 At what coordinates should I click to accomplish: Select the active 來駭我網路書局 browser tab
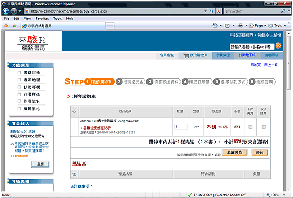pyautogui.click(x=63, y=26)
